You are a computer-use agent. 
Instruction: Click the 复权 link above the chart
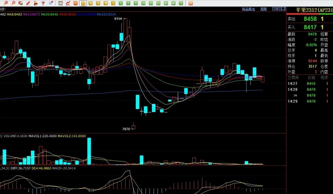tap(263, 9)
